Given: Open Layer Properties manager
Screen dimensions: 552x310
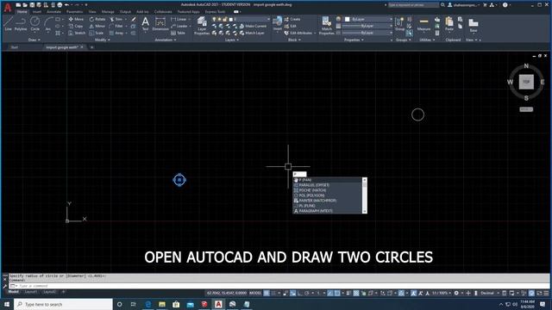Looking at the screenshot, I should pyautogui.click(x=202, y=26).
